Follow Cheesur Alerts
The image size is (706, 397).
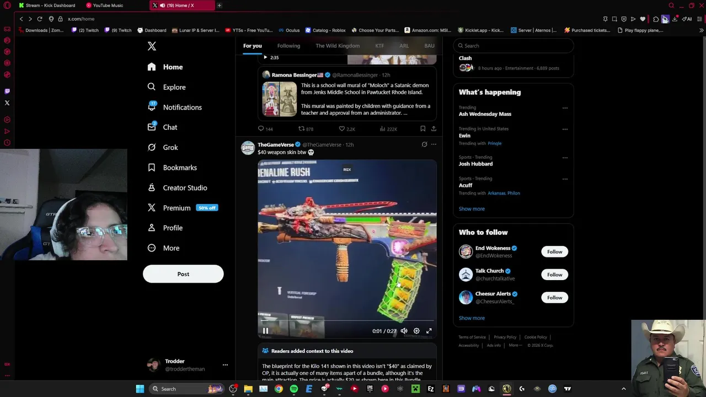[x=554, y=297]
